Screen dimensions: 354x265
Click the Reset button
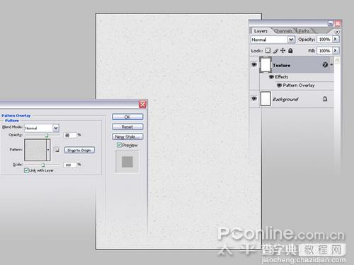(127, 126)
